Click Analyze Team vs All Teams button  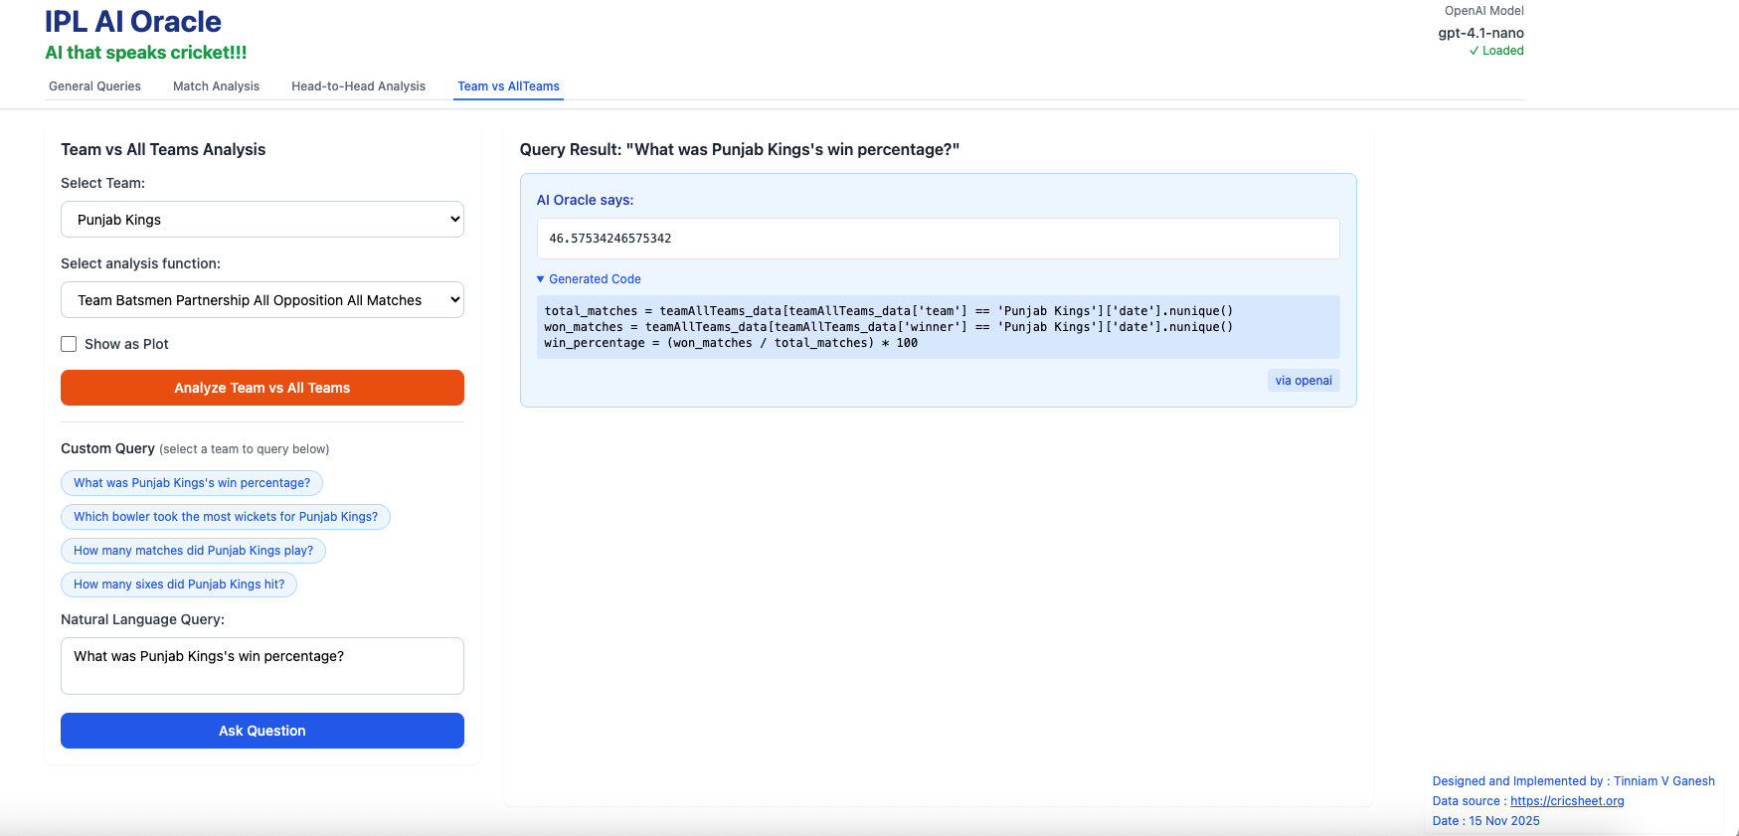(x=262, y=388)
